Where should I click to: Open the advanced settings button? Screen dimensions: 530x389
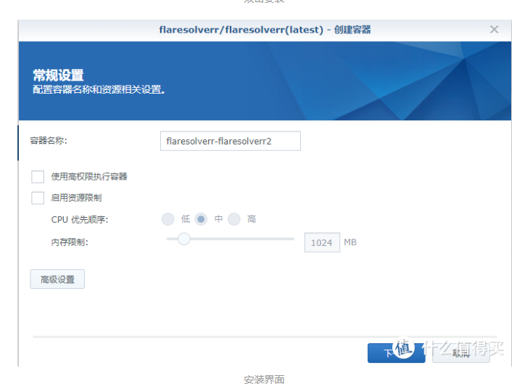57,279
